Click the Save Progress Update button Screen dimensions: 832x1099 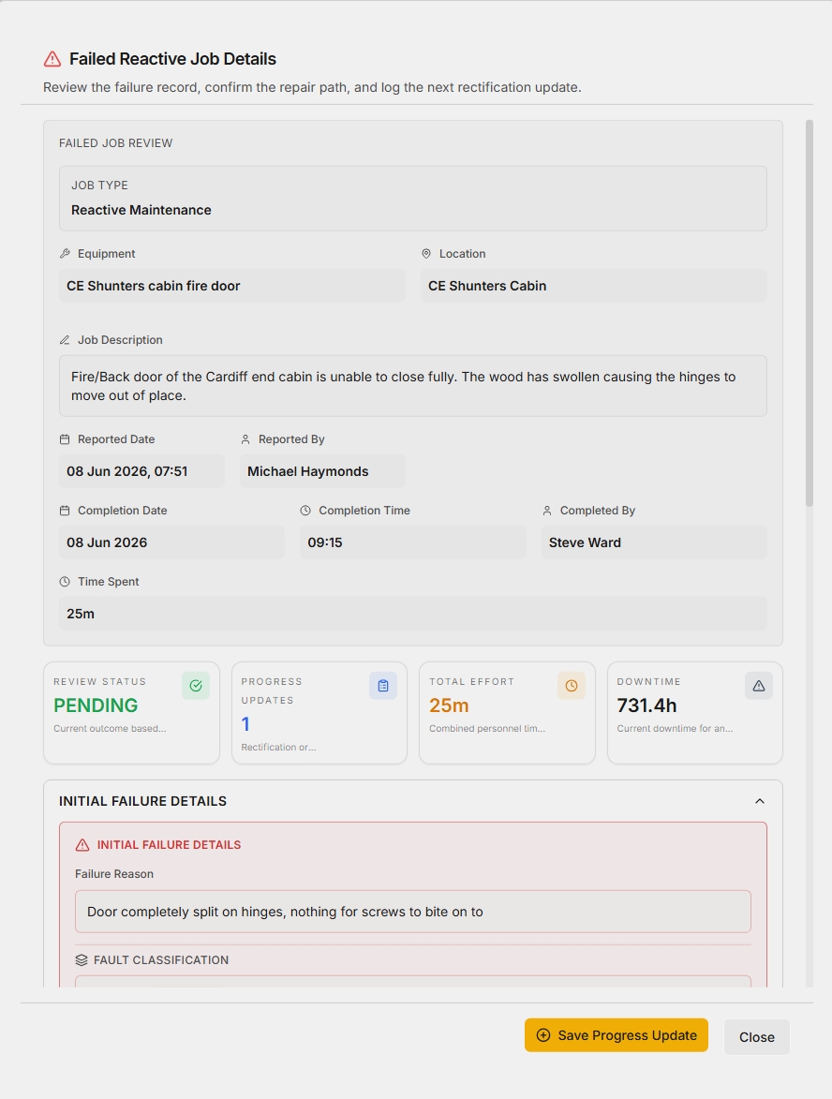click(617, 1035)
